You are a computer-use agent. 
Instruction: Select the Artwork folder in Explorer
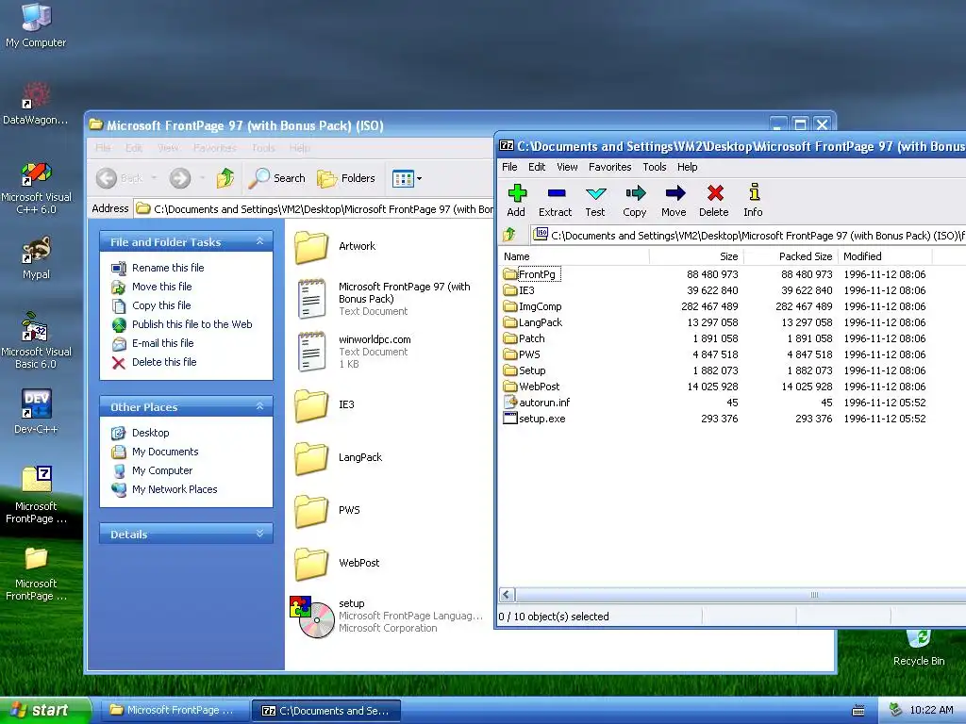336,246
